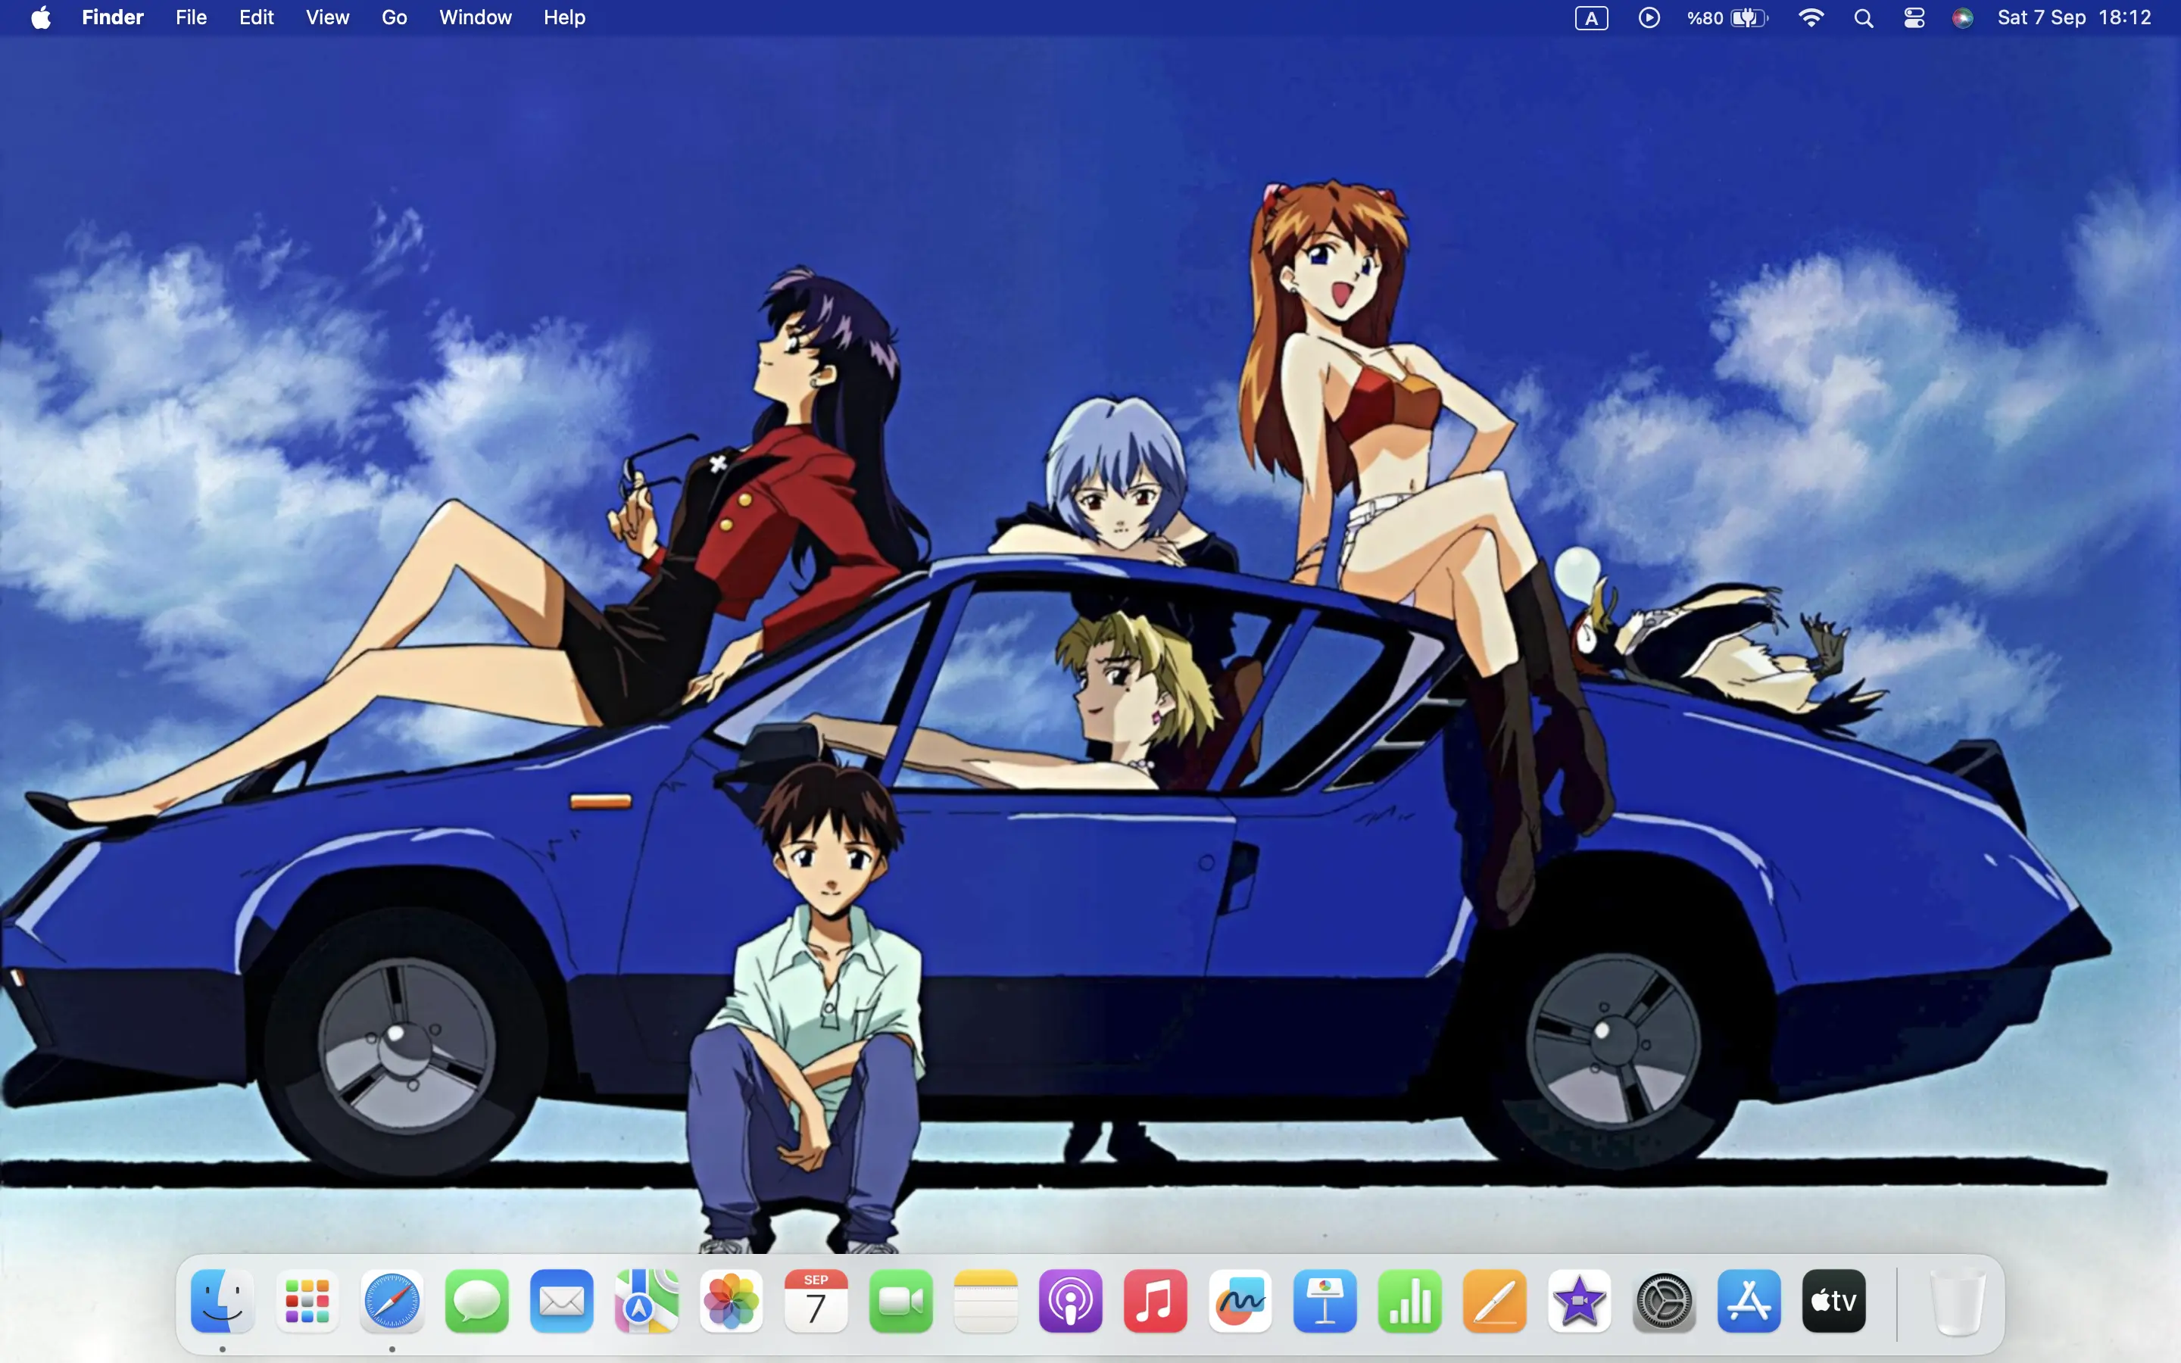The height and width of the screenshot is (1363, 2181).
Task: Open Launchpad in the Dock
Action: click(x=307, y=1301)
